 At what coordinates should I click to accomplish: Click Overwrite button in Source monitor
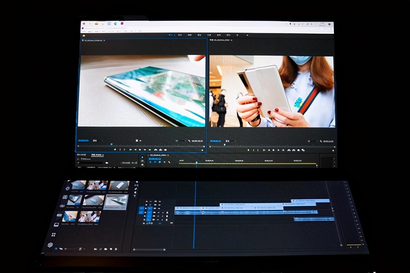(x=161, y=149)
